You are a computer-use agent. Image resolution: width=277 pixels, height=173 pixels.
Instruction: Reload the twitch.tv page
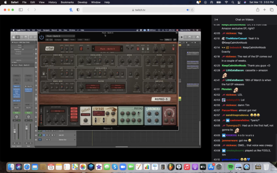click(192, 10)
